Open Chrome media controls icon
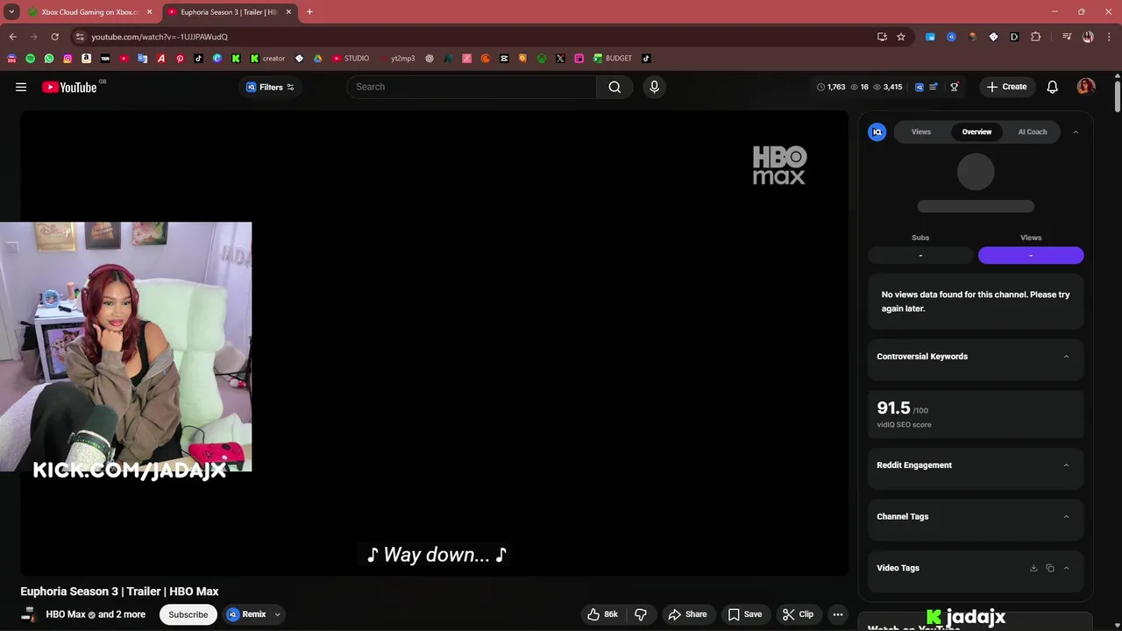This screenshot has width=1122, height=631. pos(1067,37)
